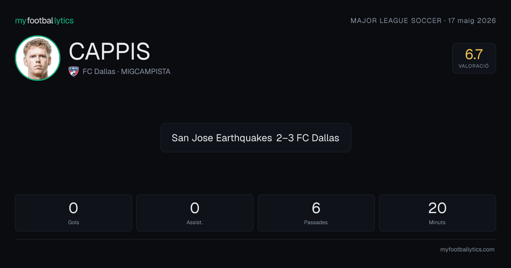Open the San Jose Earthquakes 2–3 FC Dallas score card

click(255, 138)
